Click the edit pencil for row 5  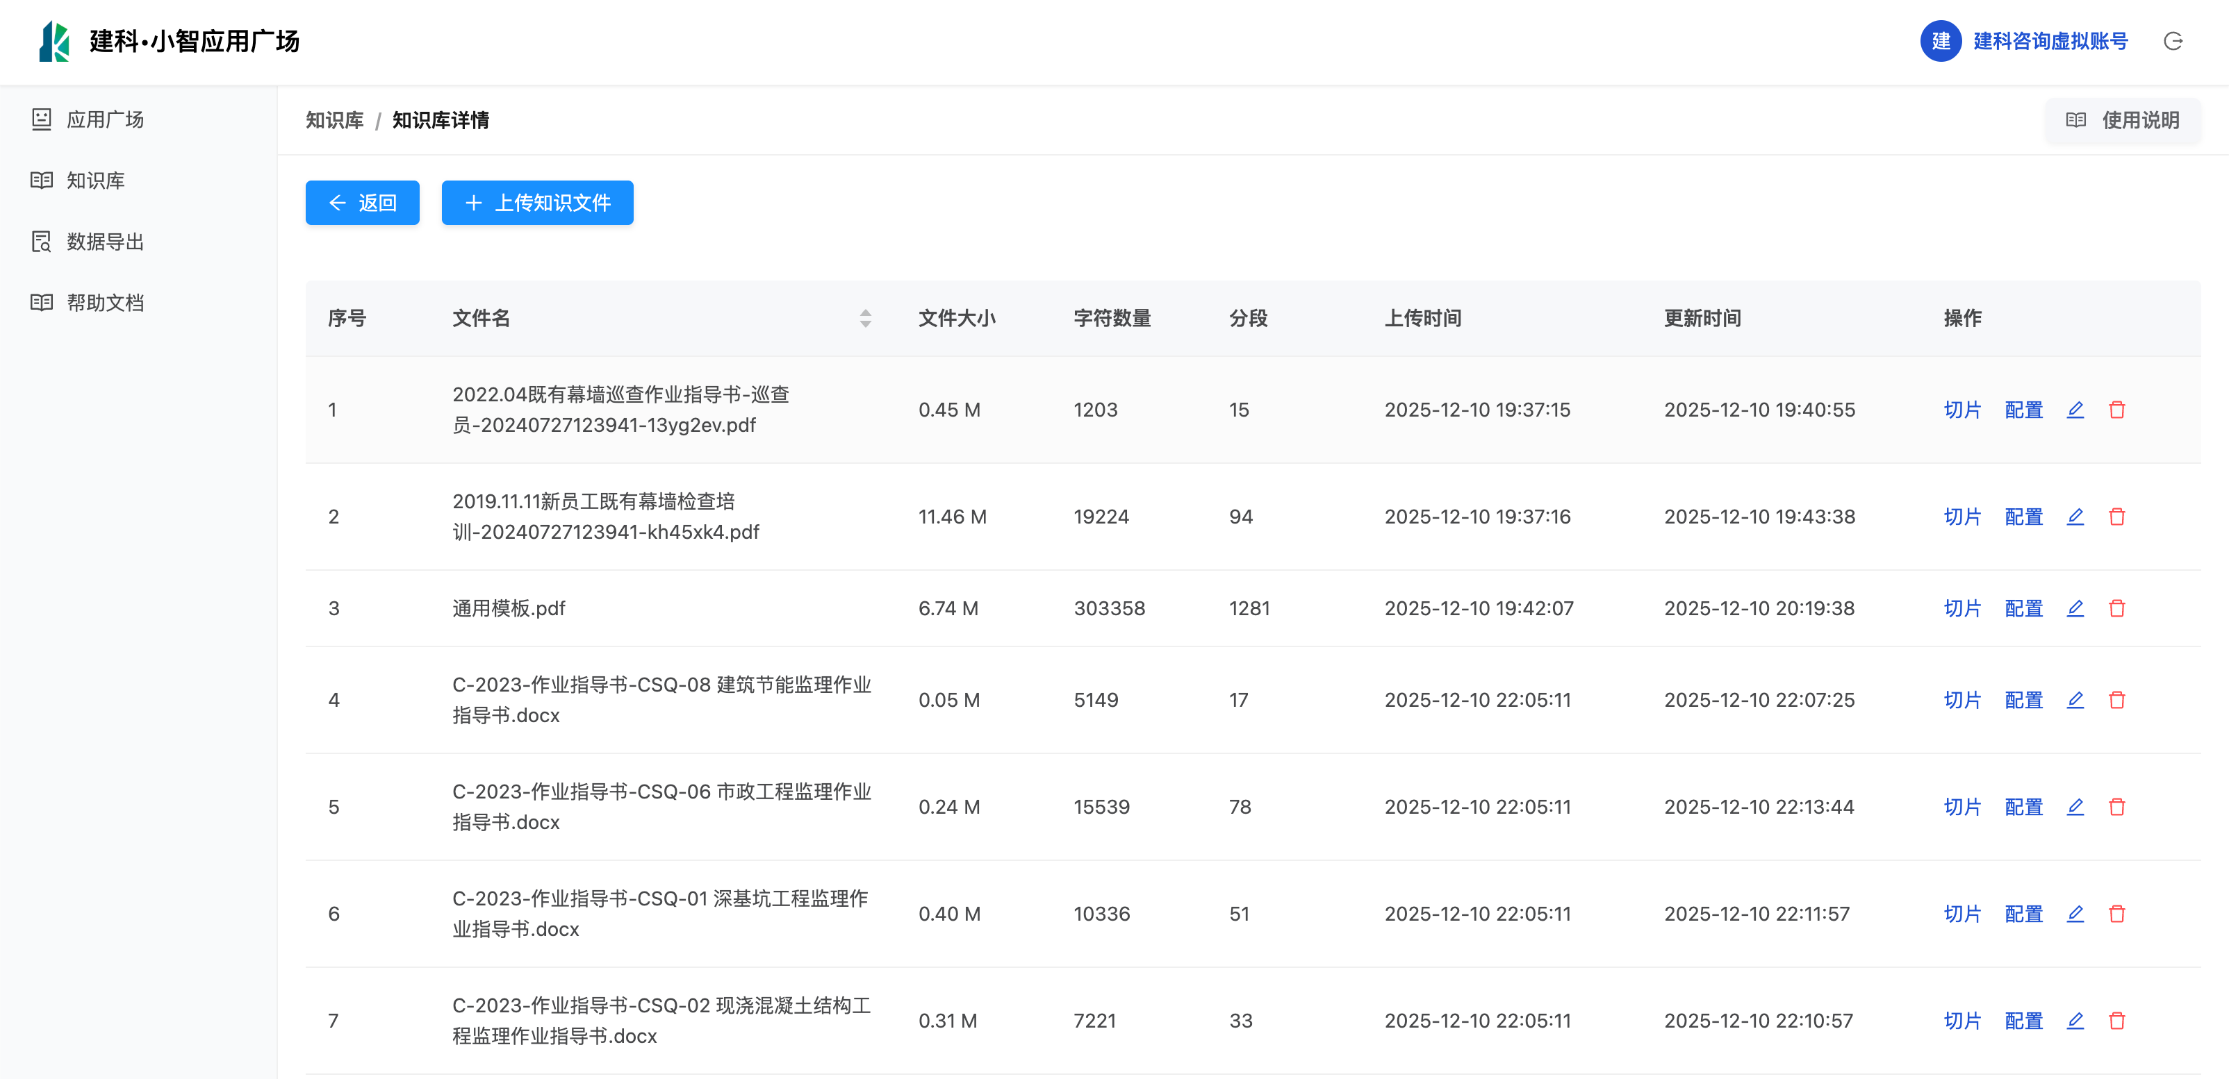[2075, 807]
